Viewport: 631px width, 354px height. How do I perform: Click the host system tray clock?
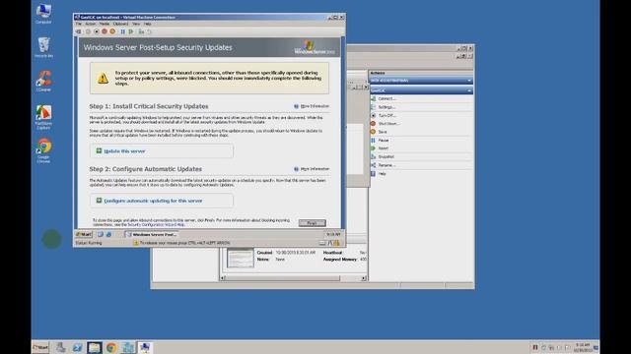click(x=583, y=347)
